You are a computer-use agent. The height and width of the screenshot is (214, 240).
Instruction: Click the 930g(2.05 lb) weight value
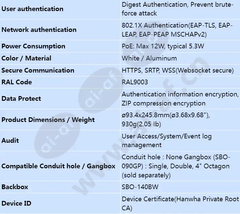[141, 124]
